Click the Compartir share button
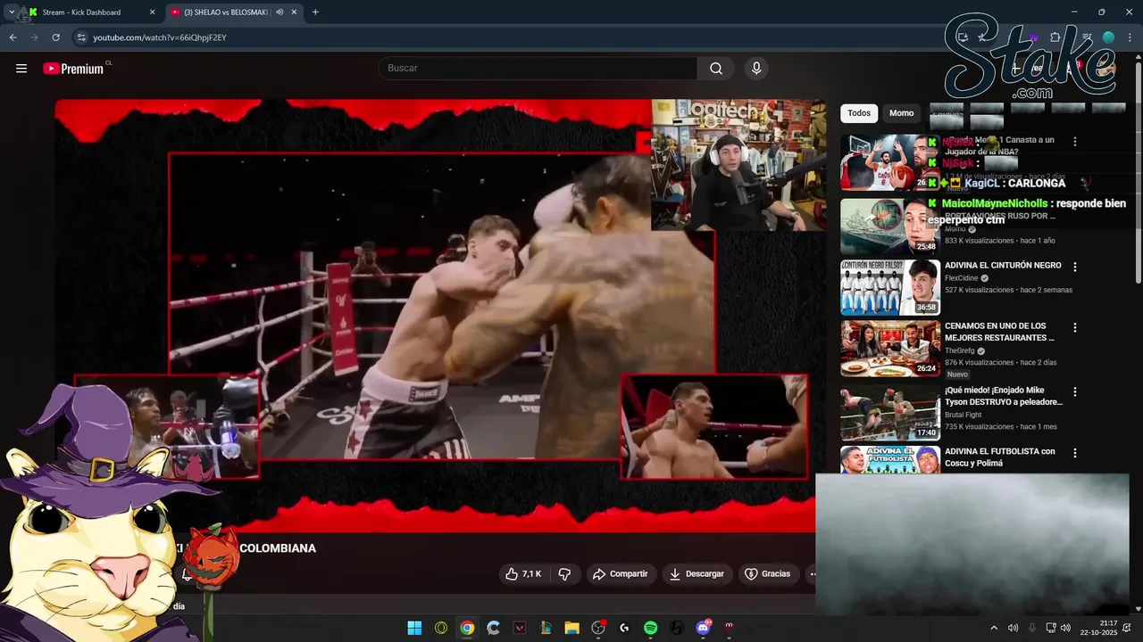Viewport: 1143px width, 642px height. pyautogui.click(x=622, y=574)
